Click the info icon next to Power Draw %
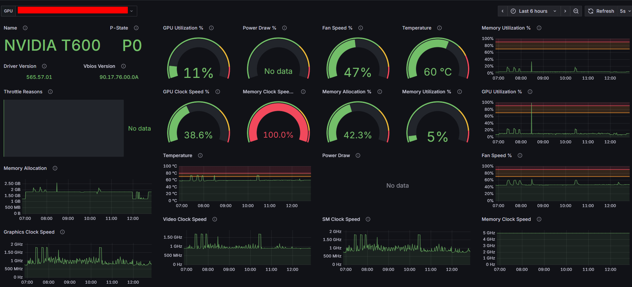 [x=284, y=28]
